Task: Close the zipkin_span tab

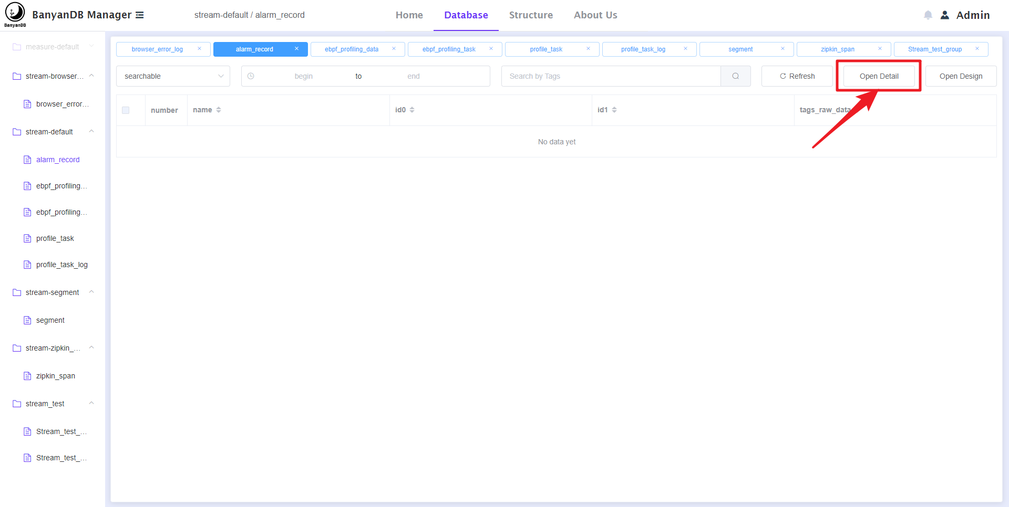Action: click(880, 49)
